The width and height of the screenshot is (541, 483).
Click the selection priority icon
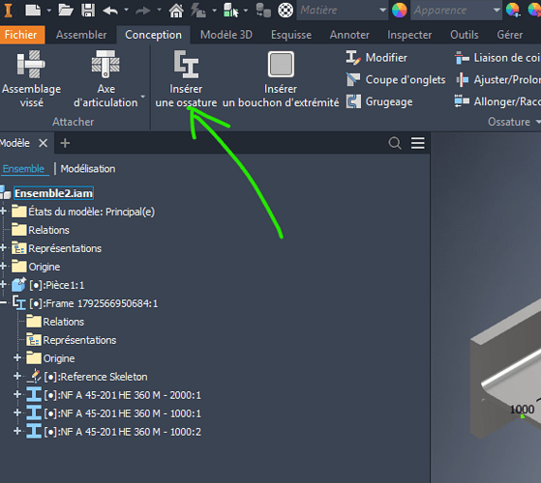[231, 10]
